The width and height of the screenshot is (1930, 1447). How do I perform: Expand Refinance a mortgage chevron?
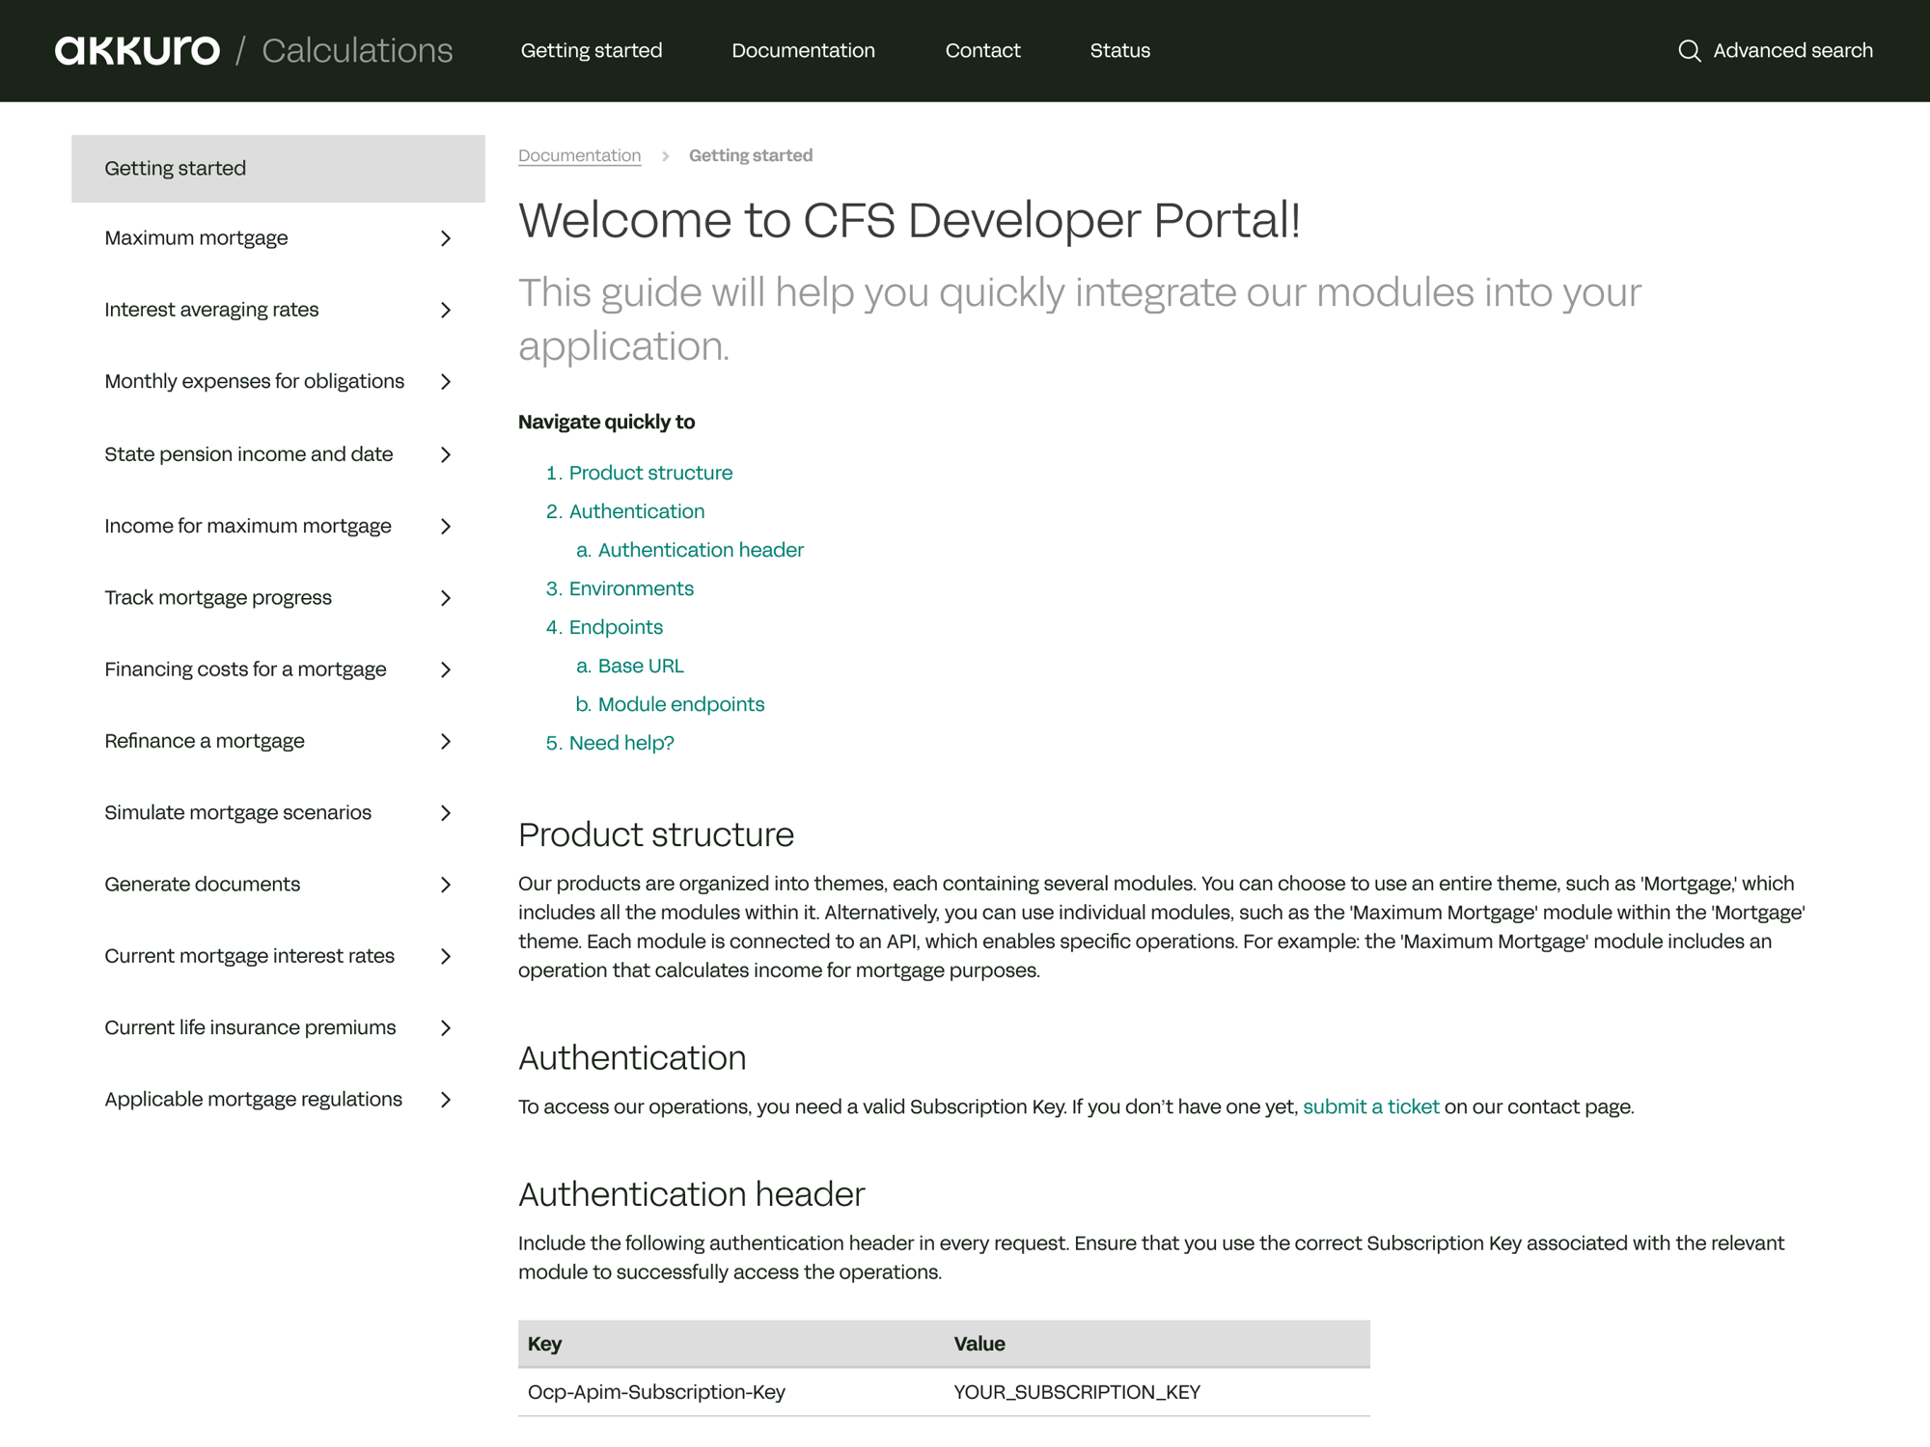pyautogui.click(x=446, y=741)
